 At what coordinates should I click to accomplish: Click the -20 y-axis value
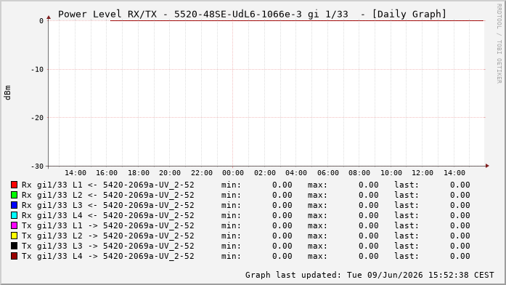click(37, 118)
